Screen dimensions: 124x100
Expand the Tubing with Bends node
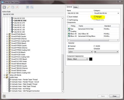click(4, 75)
